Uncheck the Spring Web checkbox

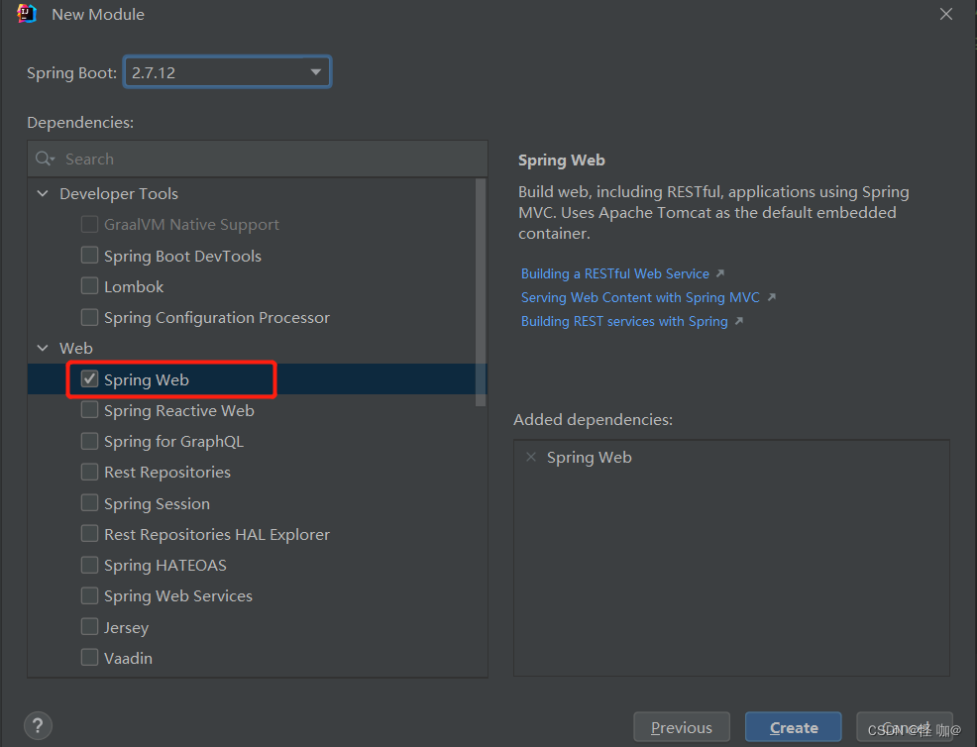(x=90, y=378)
